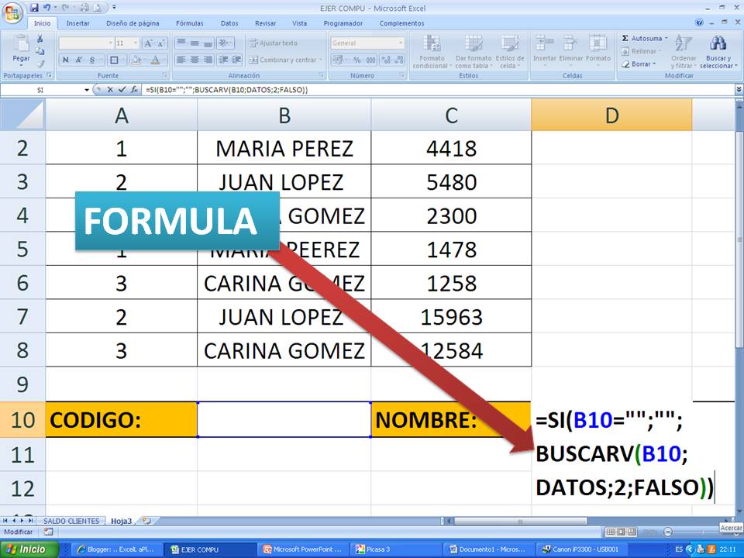Open the Insertar ribbon tab
744x558 pixels.
77,22
